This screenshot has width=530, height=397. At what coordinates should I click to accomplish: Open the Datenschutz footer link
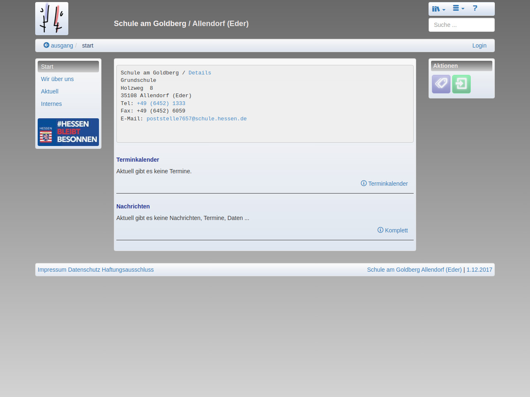(84, 270)
